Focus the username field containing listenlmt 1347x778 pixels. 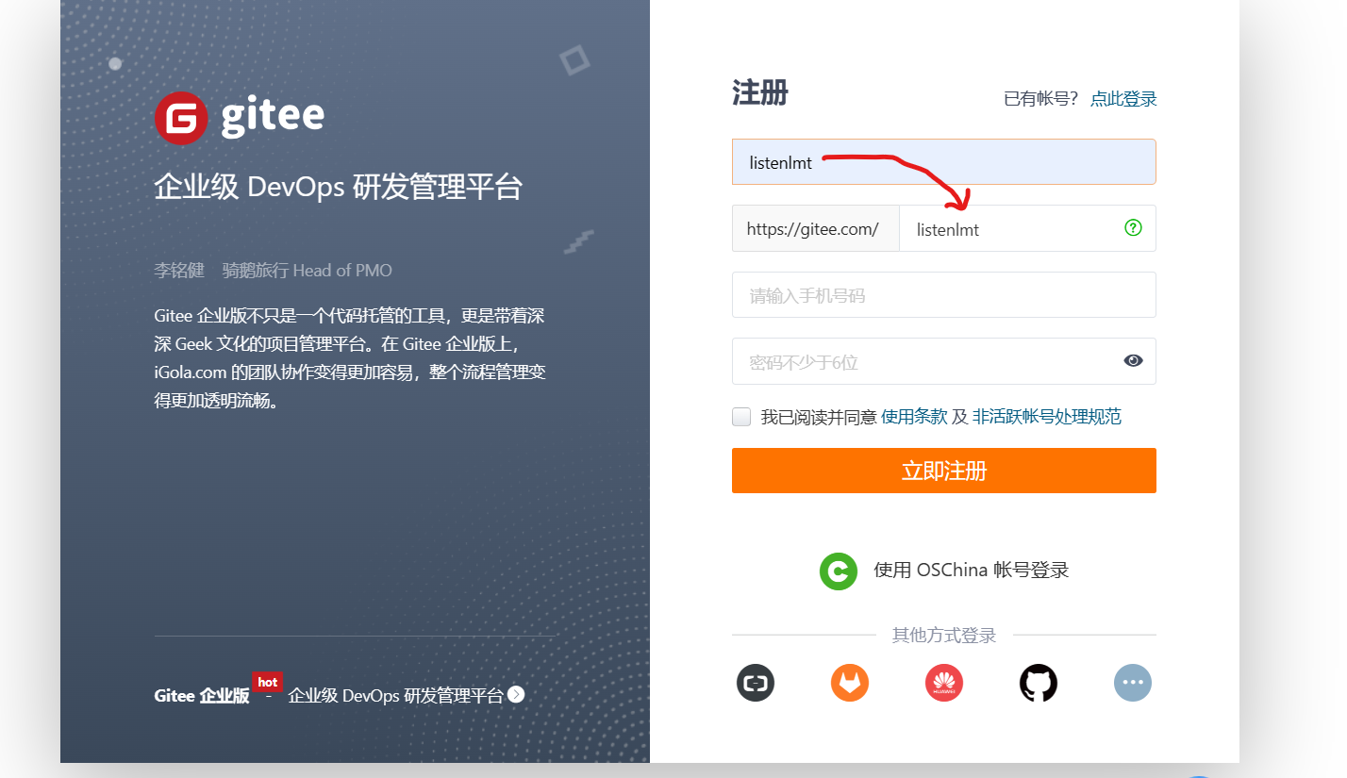click(943, 161)
